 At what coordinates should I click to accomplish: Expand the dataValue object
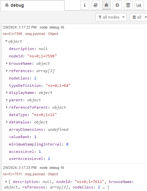pyautogui.click(x=7, y=122)
